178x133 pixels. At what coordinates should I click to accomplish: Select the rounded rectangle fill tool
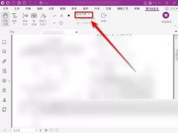pos(61,23)
